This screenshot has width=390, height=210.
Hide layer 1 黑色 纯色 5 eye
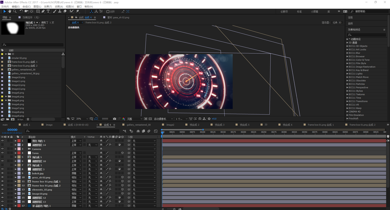(2, 141)
